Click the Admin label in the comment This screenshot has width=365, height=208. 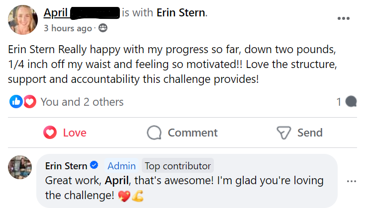(121, 166)
